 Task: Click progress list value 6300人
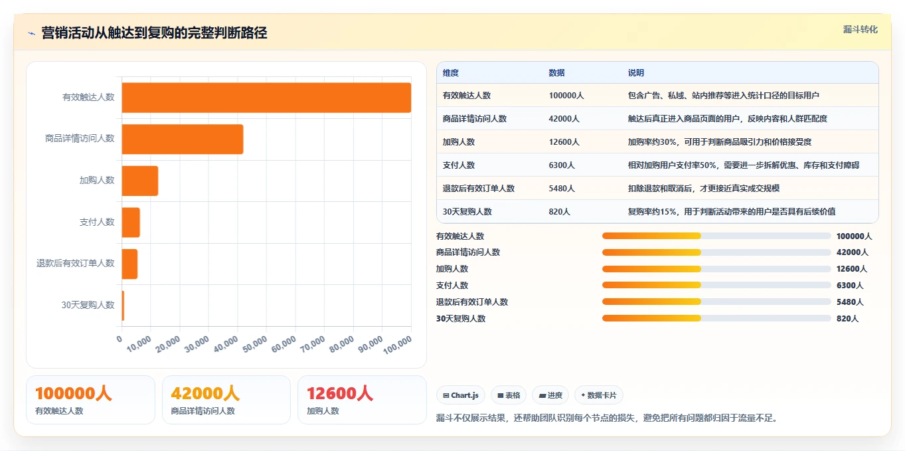click(x=850, y=286)
